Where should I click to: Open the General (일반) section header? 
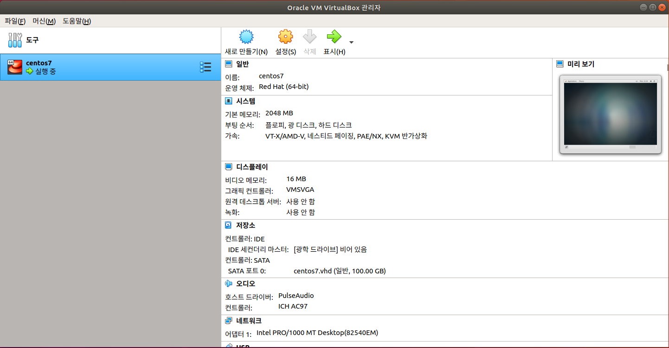pos(242,64)
